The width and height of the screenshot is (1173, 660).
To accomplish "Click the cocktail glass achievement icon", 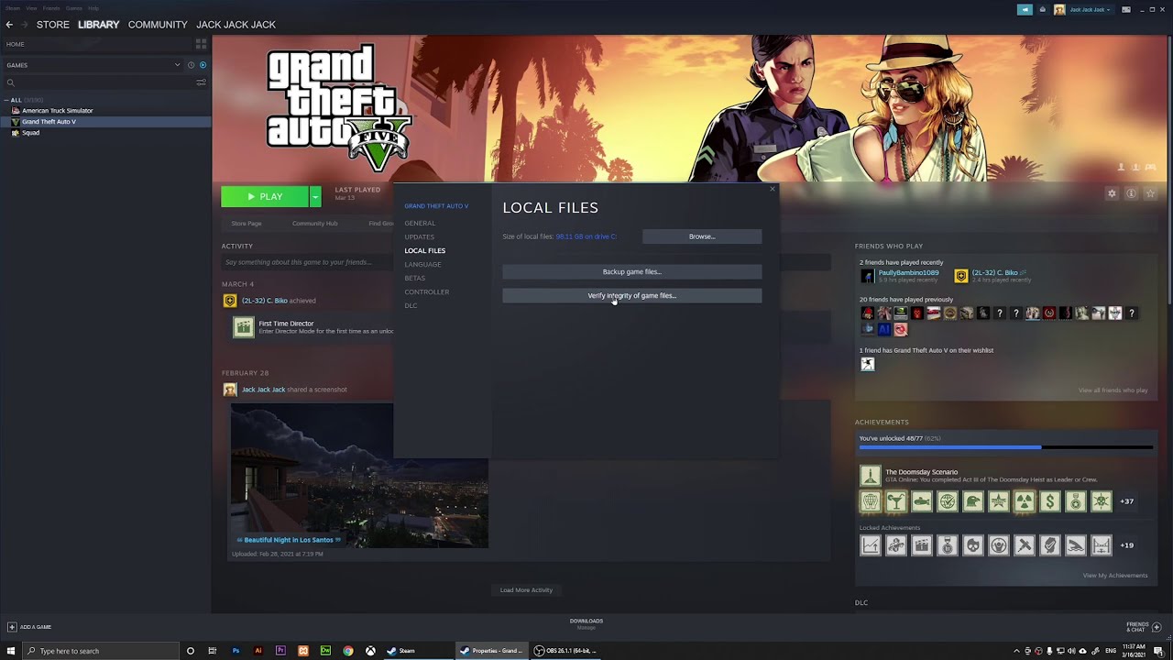I will 895,501.
